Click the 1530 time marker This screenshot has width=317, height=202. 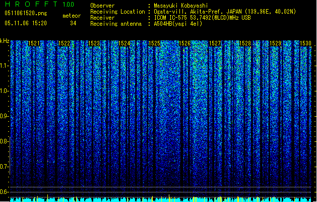pos(305,43)
